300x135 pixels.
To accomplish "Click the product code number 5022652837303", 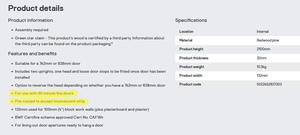I will (269, 84).
